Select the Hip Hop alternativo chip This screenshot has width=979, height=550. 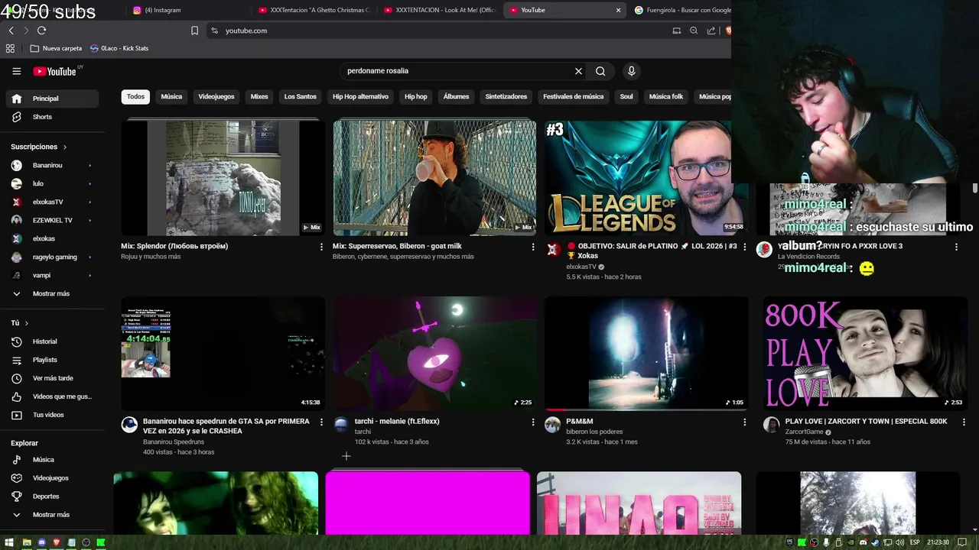(360, 97)
